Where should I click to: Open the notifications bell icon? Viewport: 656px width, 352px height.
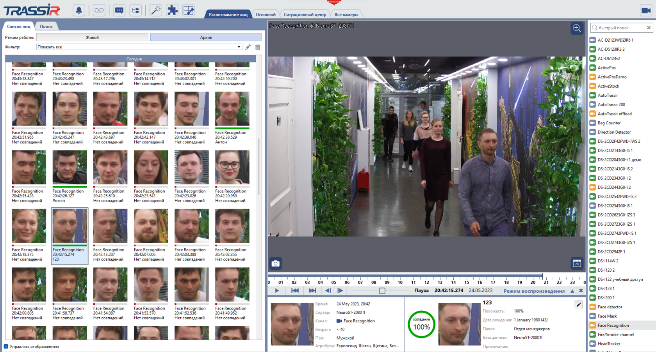(78, 10)
